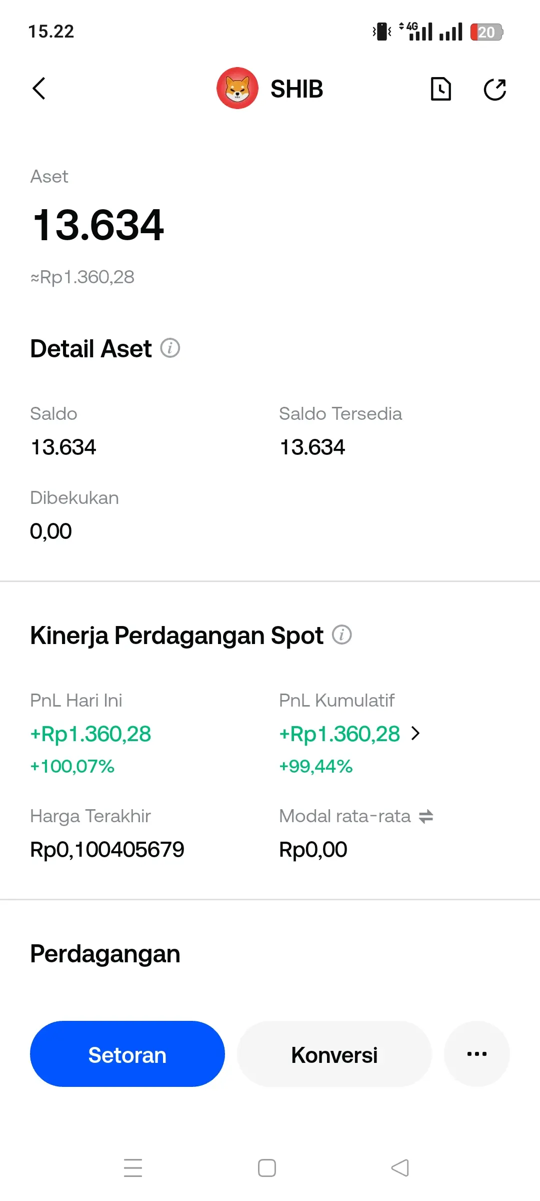Open Kinerja Perdagangan Spot info icon
This screenshot has height=1201, width=540.
pyautogui.click(x=342, y=635)
